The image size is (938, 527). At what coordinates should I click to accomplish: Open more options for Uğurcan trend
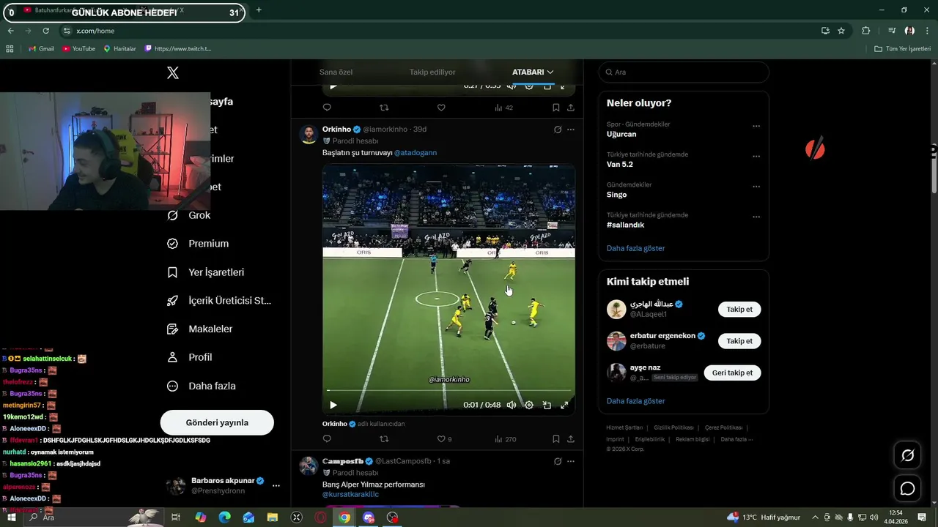tap(756, 126)
